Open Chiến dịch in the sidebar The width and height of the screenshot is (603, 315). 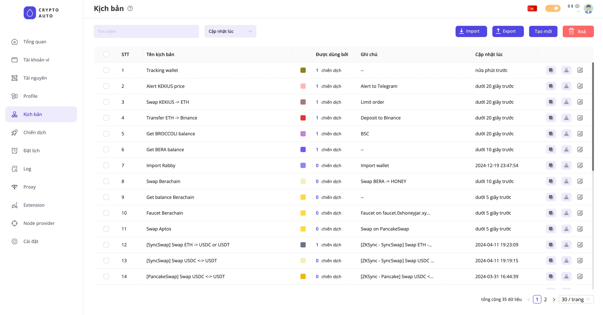click(x=35, y=132)
